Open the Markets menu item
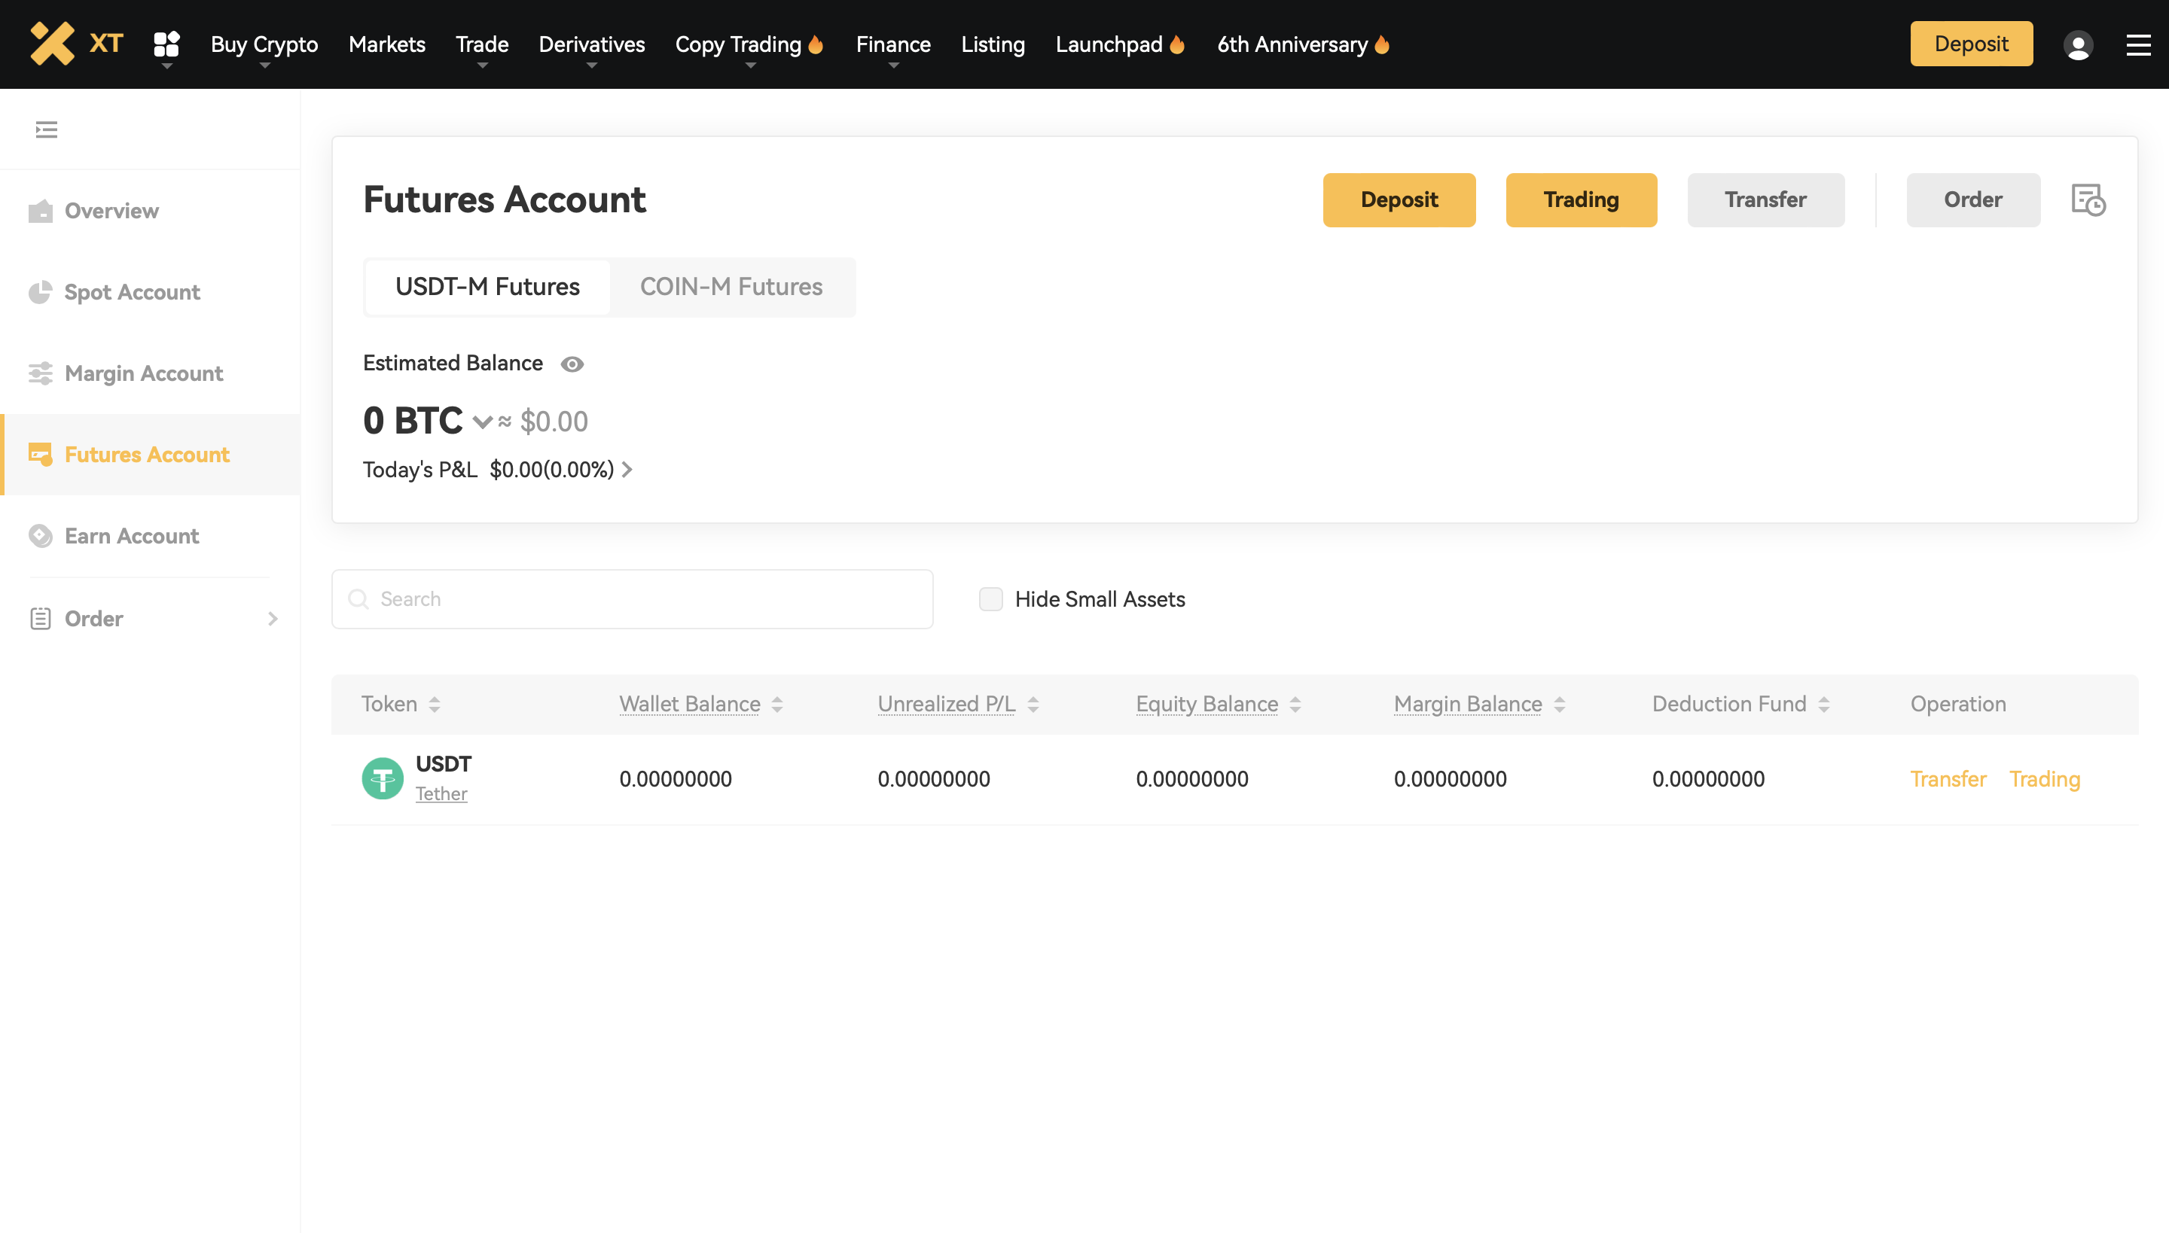Image resolution: width=2169 pixels, height=1233 pixels. [387, 44]
